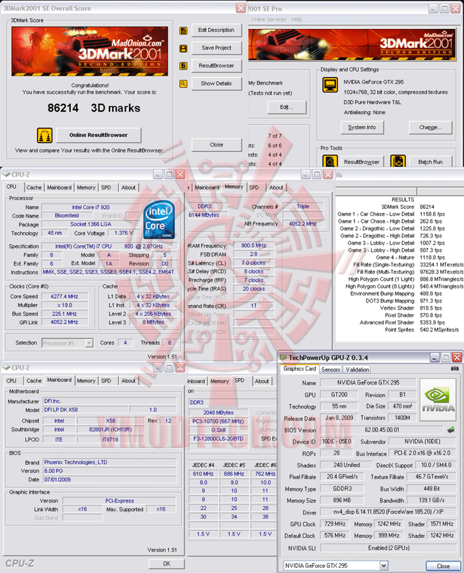Click the GPU-Z camera screenshot icon
The height and width of the screenshot is (573, 464).
click(x=454, y=368)
